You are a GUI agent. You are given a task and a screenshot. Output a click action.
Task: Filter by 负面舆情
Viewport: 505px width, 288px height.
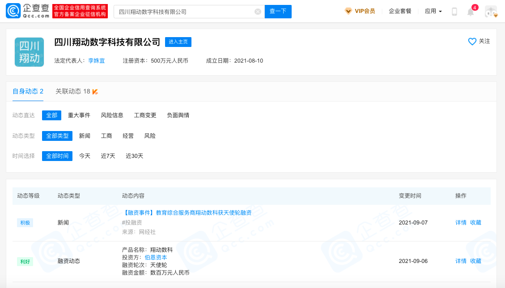point(178,115)
